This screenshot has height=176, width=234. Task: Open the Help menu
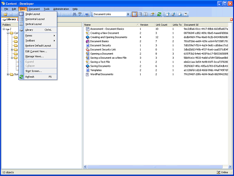click(75, 9)
